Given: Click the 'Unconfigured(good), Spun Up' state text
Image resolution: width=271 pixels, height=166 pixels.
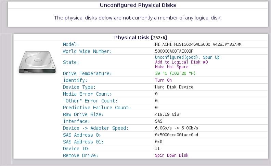Looking at the screenshot, I should (x=187, y=57).
